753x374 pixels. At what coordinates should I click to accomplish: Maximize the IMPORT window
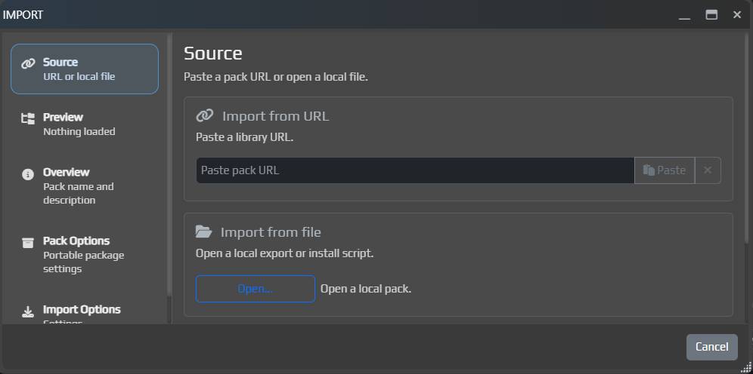pos(711,14)
